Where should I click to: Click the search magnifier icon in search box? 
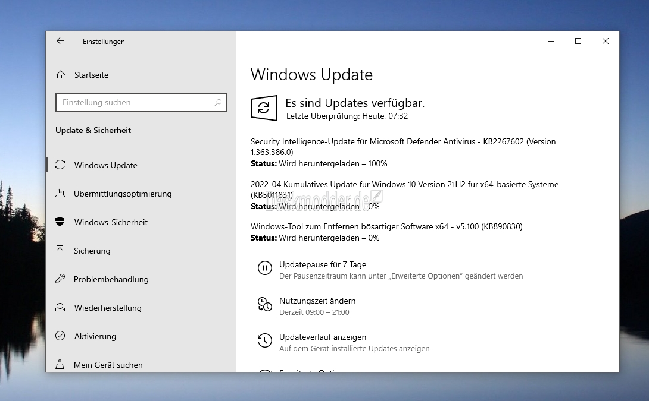pyautogui.click(x=218, y=103)
